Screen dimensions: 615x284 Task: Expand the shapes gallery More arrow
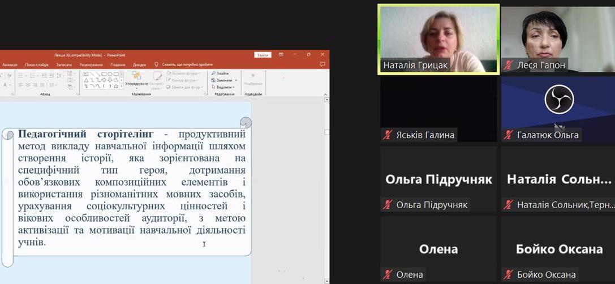coord(122,86)
